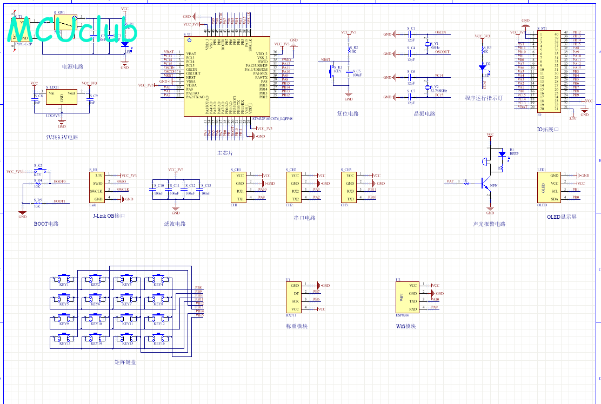The height and width of the screenshot is (404, 601).
Task: Click the "矩阵键盘" section label
Action: (x=125, y=362)
